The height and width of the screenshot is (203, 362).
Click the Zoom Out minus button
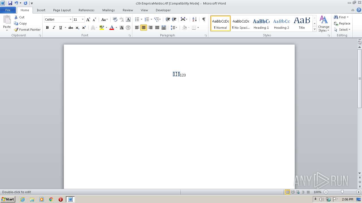(326, 192)
